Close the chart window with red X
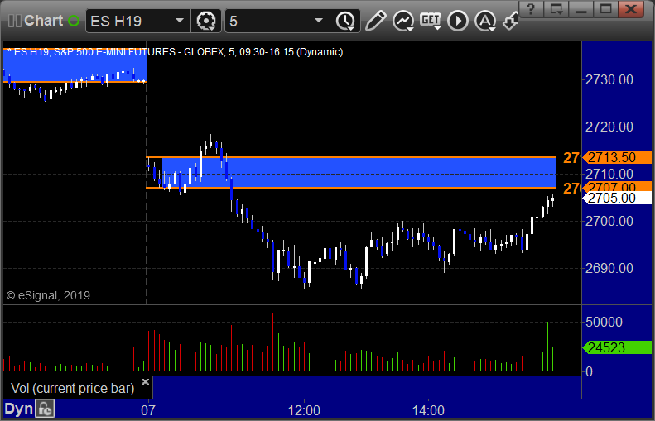The width and height of the screenshot is (655, 421). [x=631, y=9]
